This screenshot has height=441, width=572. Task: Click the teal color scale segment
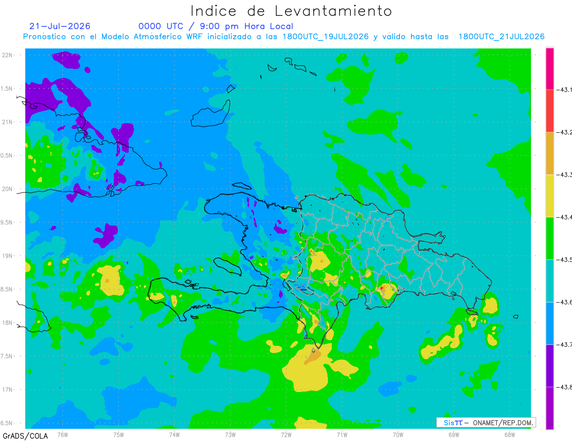pos(550,280)
